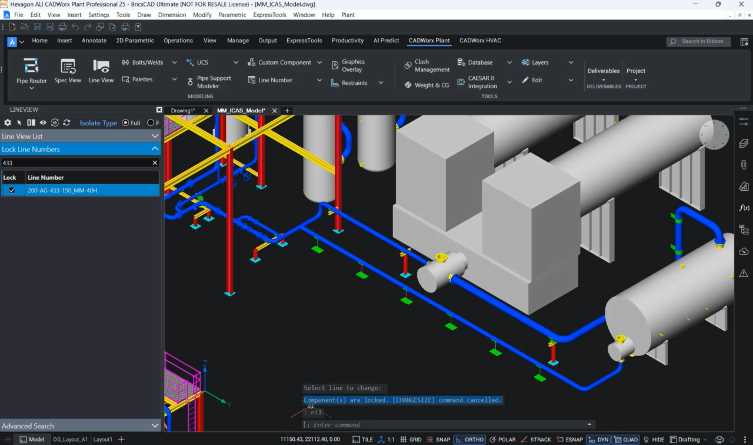
Task: Switch to the Drawing1 document tab
Action: (183, 111)
